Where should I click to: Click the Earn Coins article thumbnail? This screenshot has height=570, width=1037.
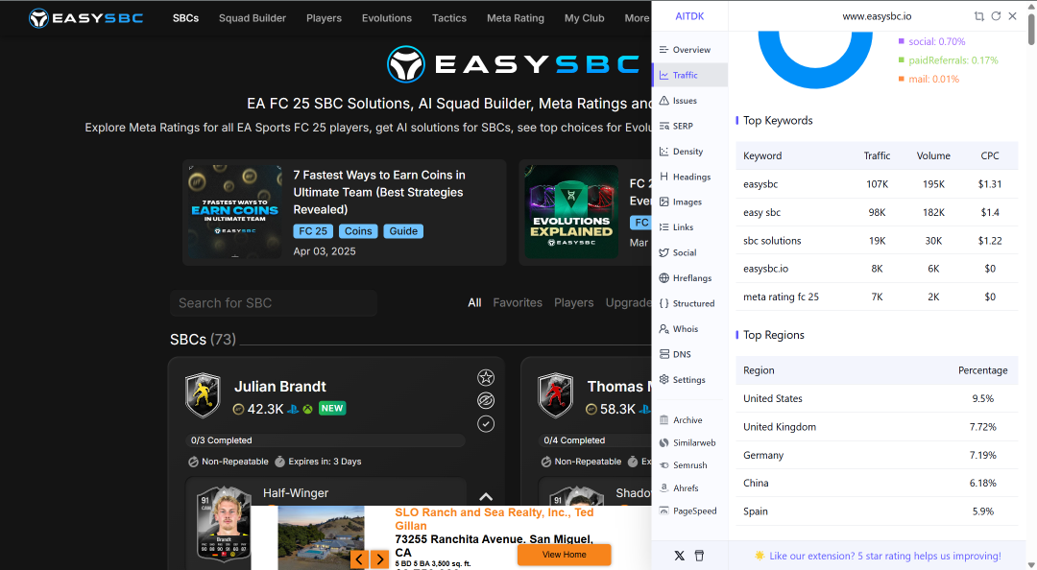click(x=235, y=212)
